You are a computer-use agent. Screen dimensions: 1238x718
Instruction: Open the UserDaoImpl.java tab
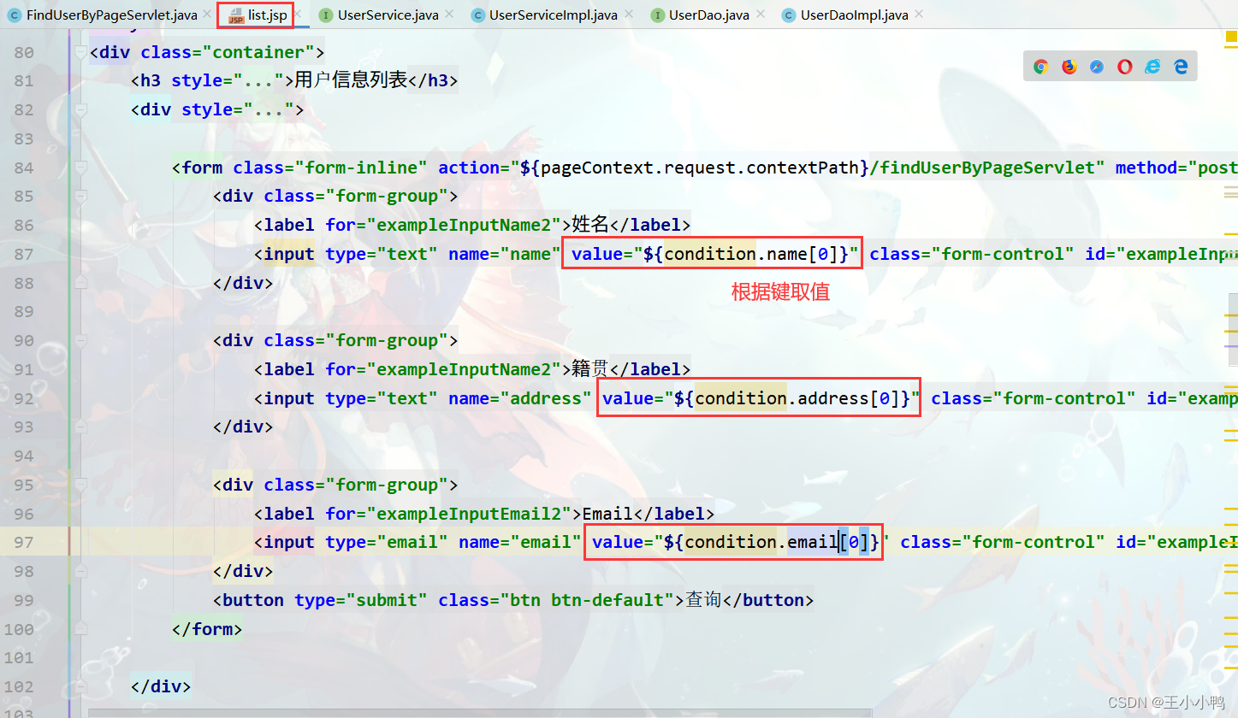(x=854, y=15)
